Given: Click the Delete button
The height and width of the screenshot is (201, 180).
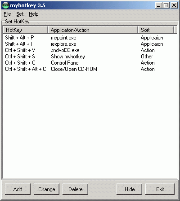Looking at the screenshot, I should [x=75, y=189].
